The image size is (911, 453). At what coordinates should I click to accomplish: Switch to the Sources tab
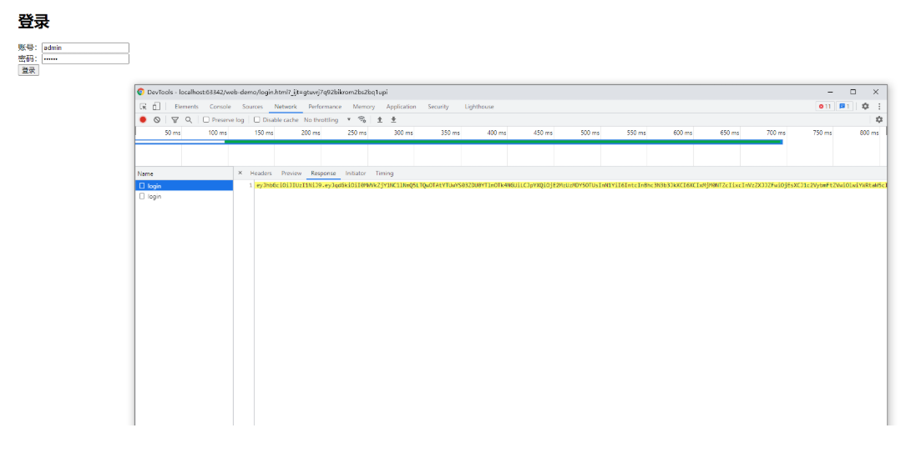(253, 106)
